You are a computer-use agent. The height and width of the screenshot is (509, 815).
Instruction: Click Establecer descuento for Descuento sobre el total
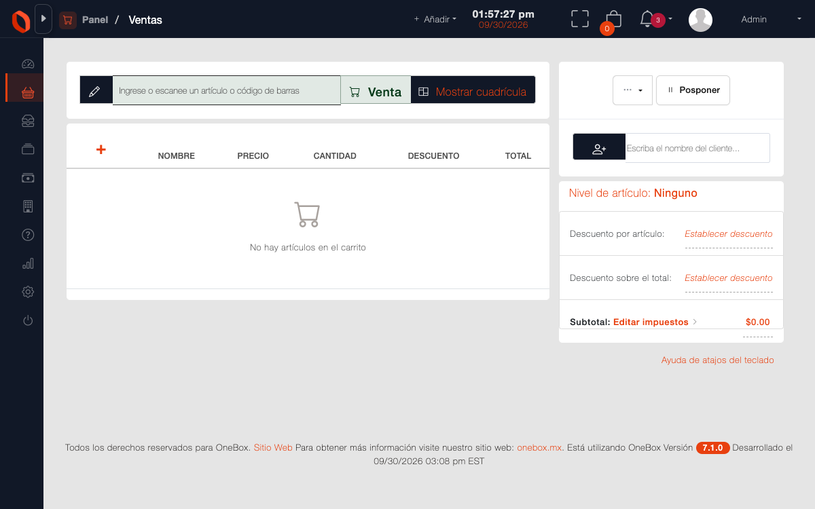[728, 278]
